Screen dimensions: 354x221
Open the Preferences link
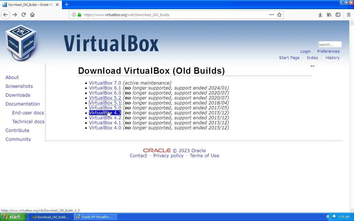pos(328,51)
